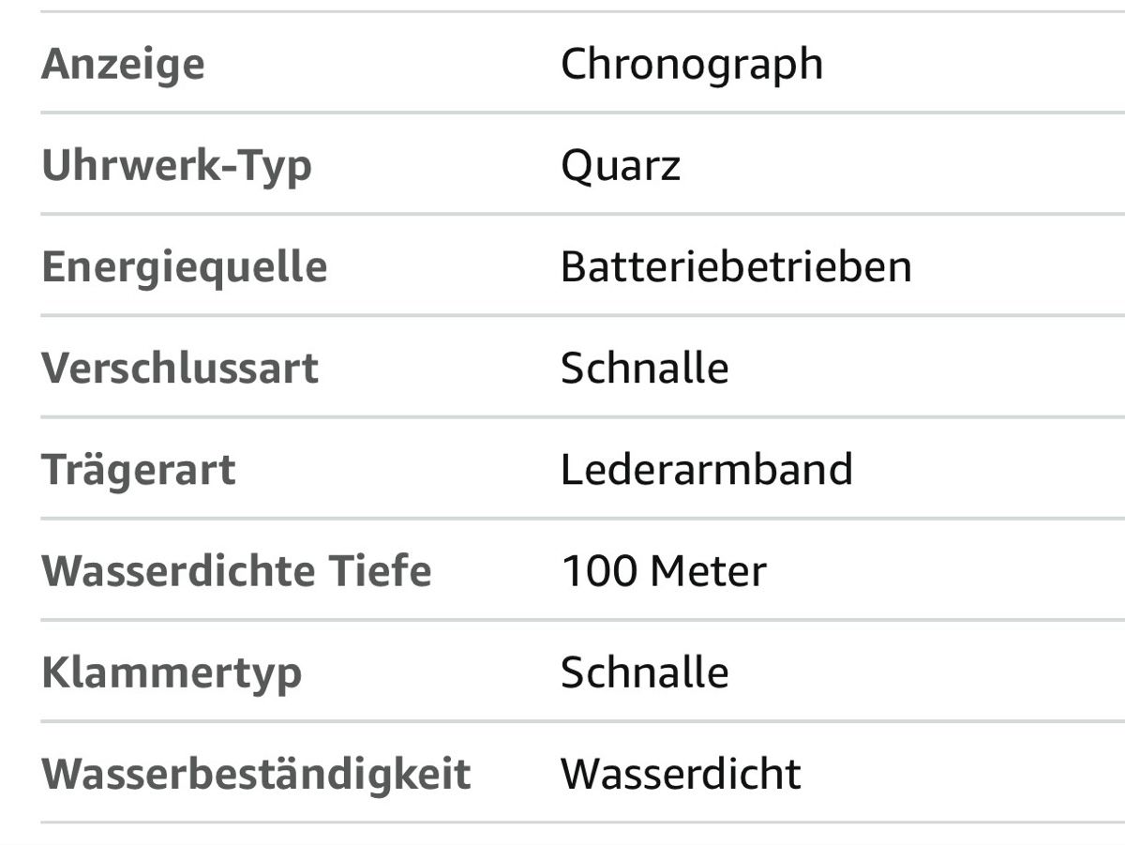The image size is (1125, 845).
Task: Select the Chronograph value
Action: click(x=692, y=65)
